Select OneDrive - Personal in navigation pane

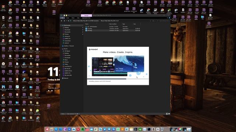point(69,46)
